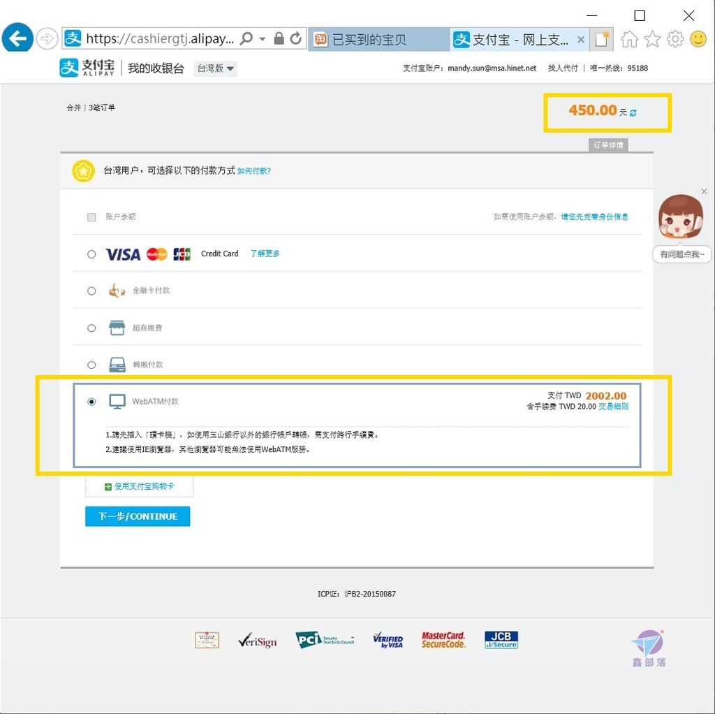This screenshot has width=715, height=714.
Task: Select the WebATM付款 radio button
Action: pyautogui.click(x=91, y=402)
